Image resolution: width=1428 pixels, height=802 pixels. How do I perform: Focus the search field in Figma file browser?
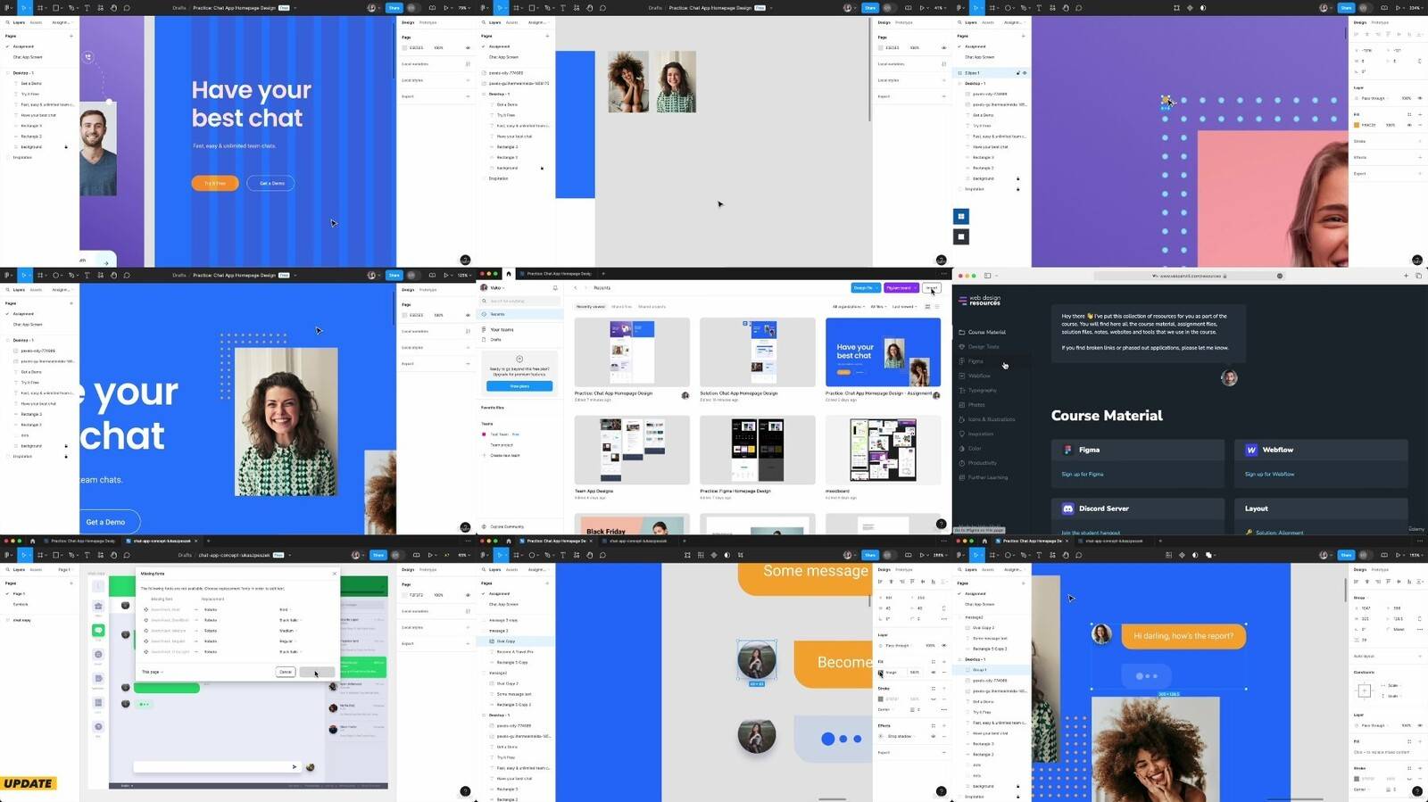[521, 301]
